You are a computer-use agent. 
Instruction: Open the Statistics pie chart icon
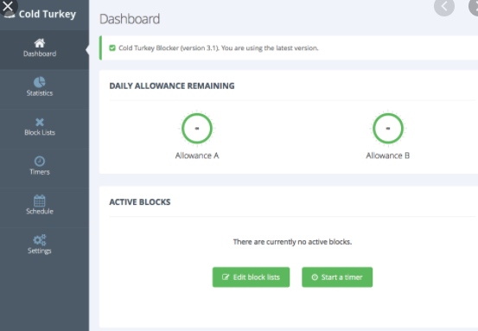[x=40, y=82]
